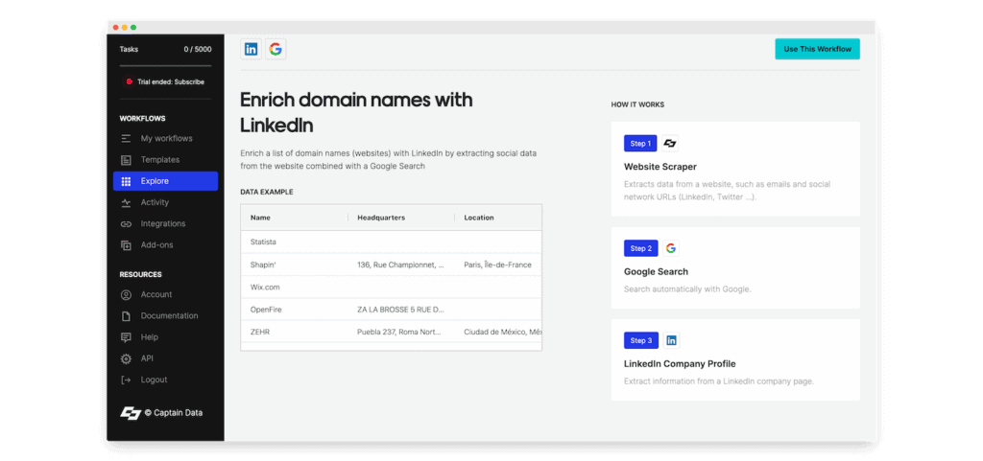Image resolution: width=983 pixels, height=461 pixels.
Task: Click the Captain Data logo in the sidebar footer
Action: click(x=131, y=413)
